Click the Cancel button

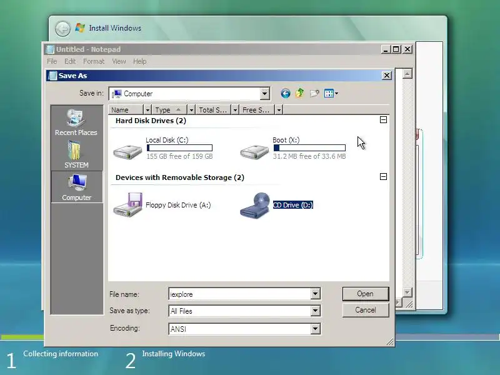coord(366,310)
